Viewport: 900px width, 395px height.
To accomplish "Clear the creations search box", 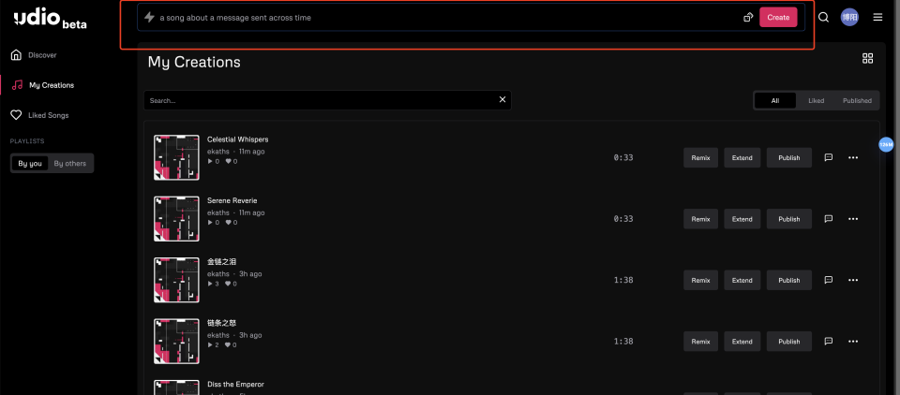I will pyautogui.click(x=502, y=99).
